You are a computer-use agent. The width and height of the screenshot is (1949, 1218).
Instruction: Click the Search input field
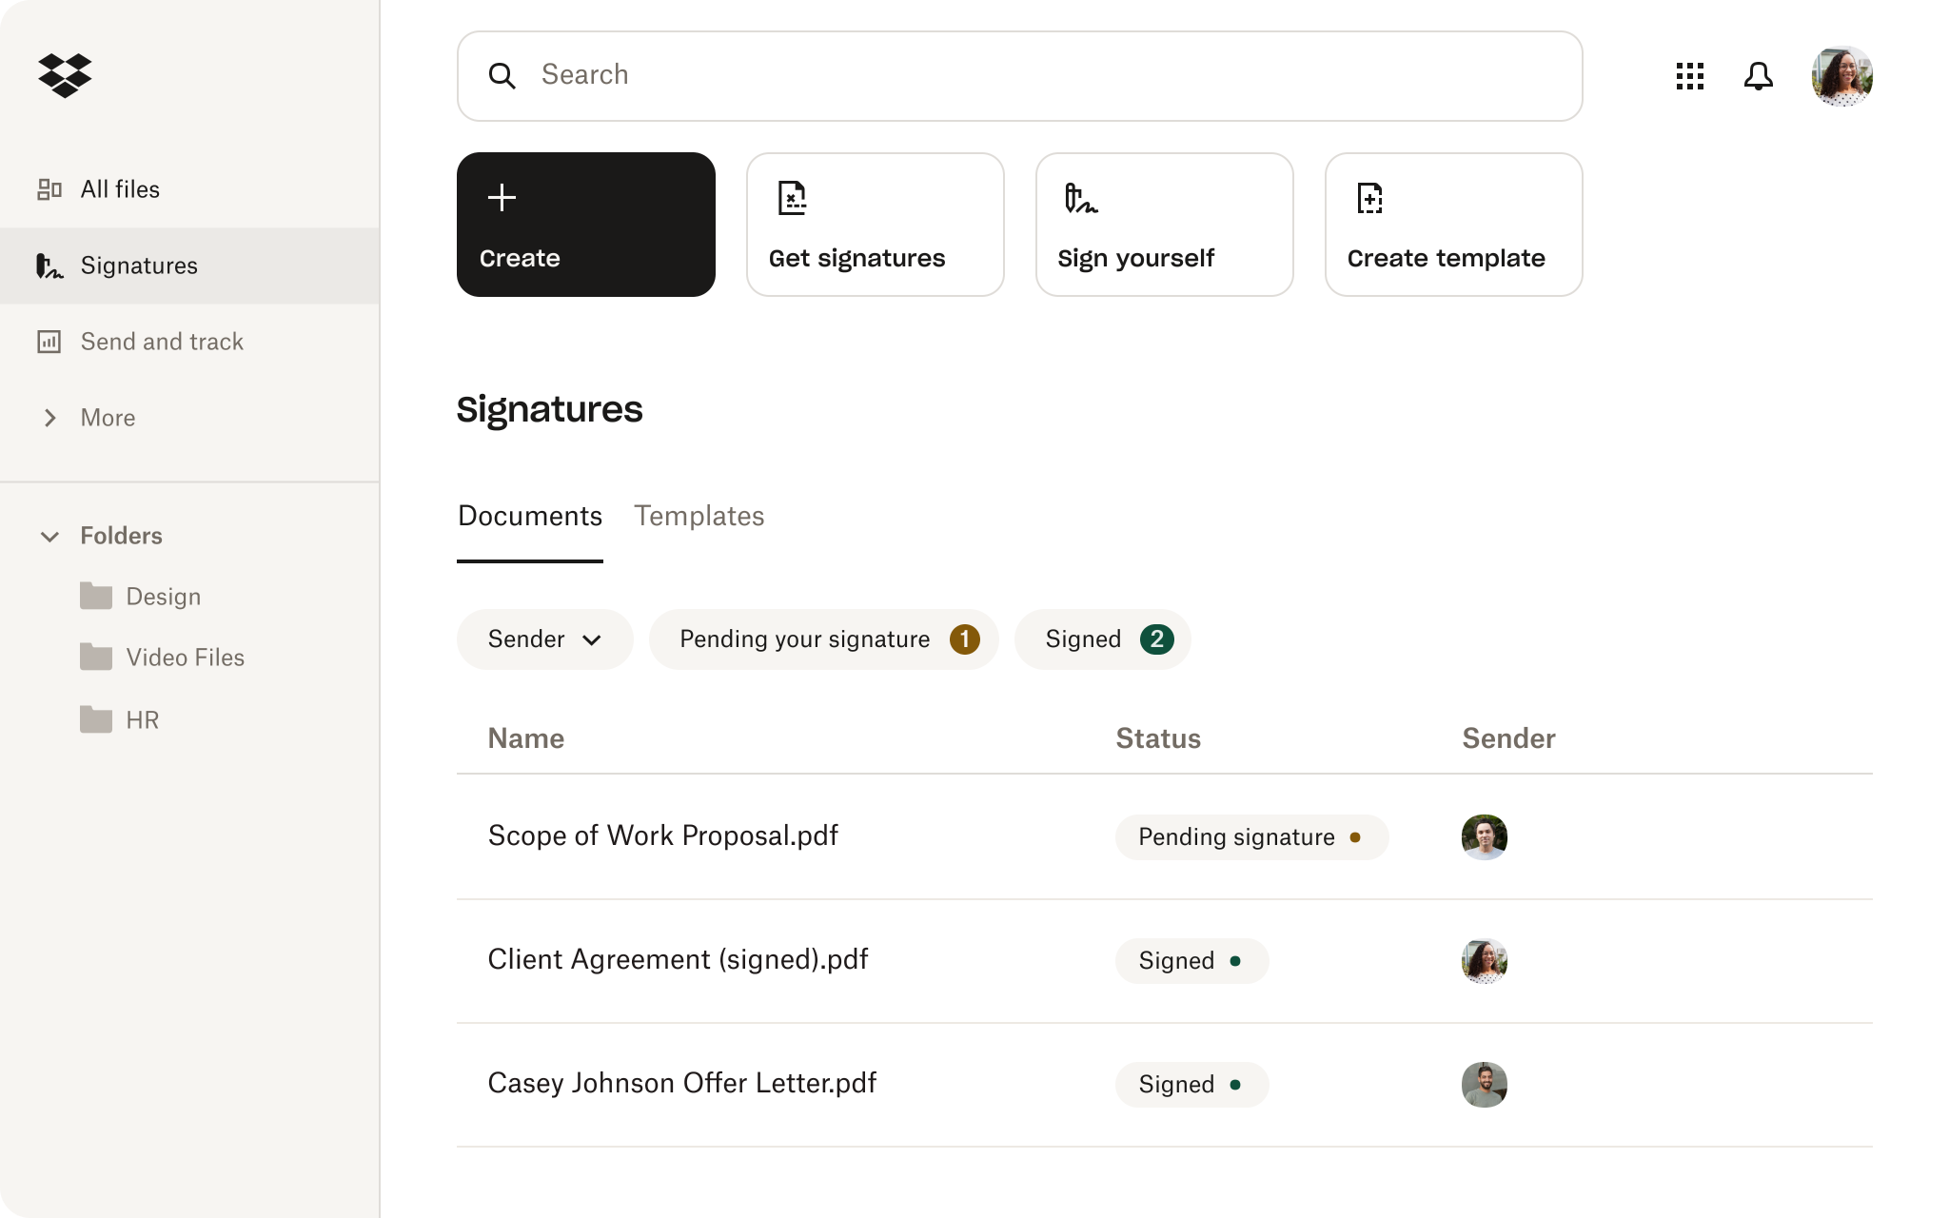[x=1018, y=76]
